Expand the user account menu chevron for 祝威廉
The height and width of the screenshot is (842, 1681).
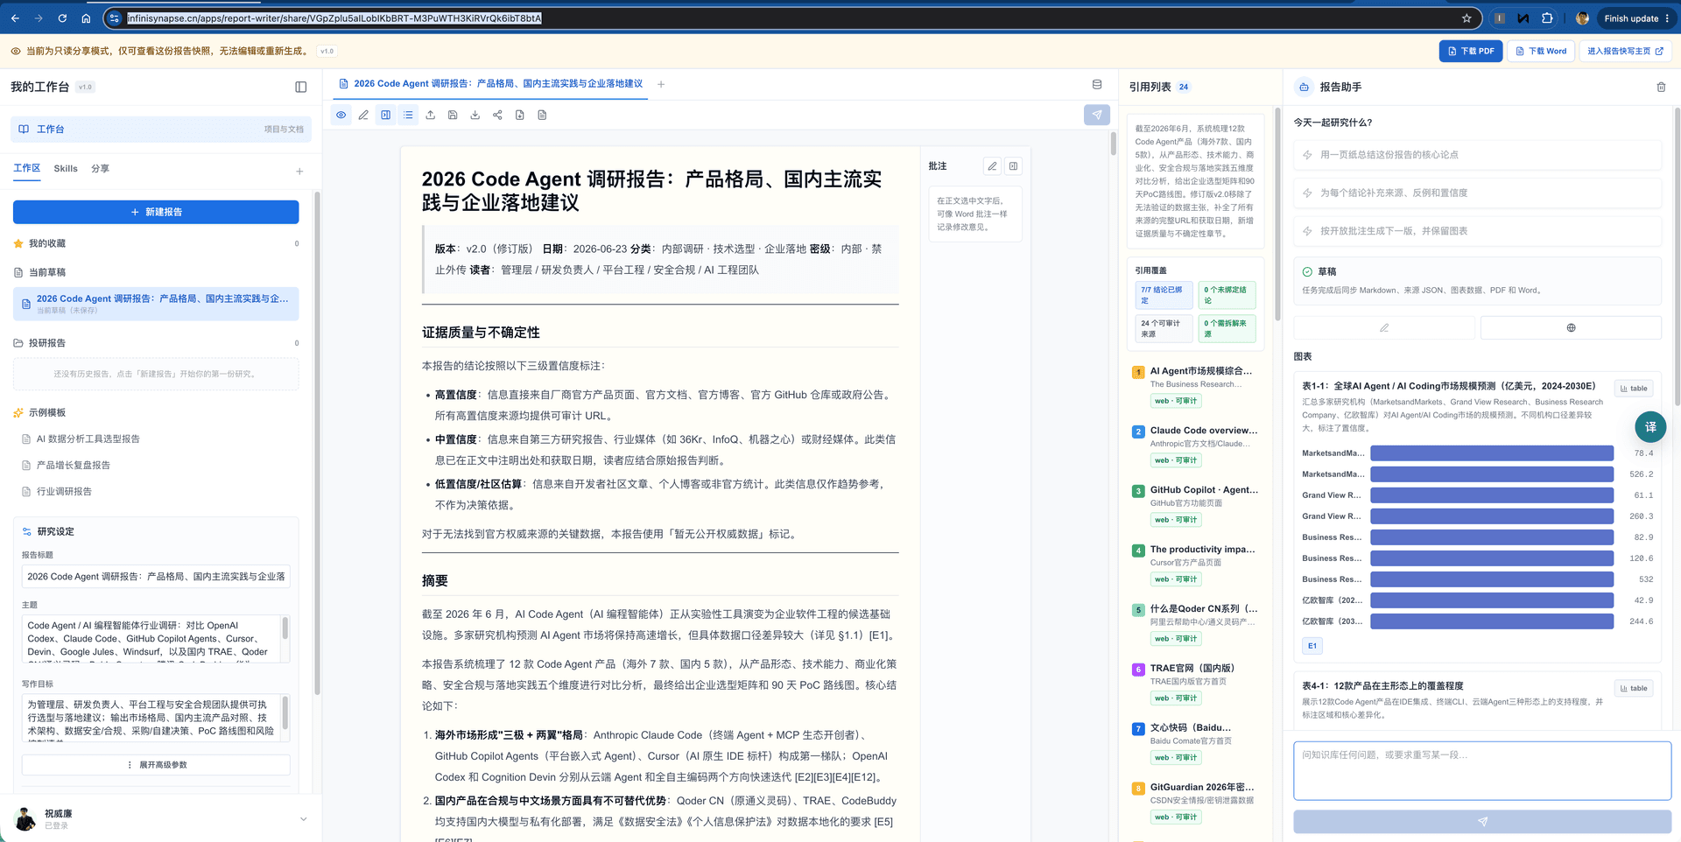304,819
